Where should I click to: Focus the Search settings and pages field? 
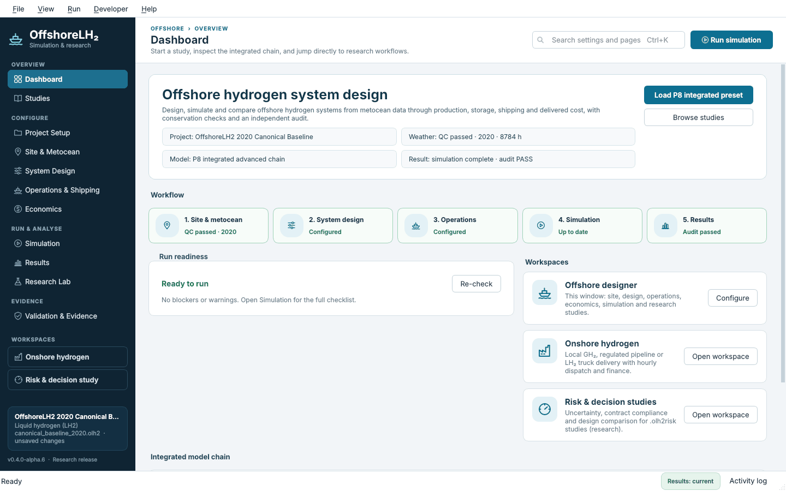[x=609, y=40]
